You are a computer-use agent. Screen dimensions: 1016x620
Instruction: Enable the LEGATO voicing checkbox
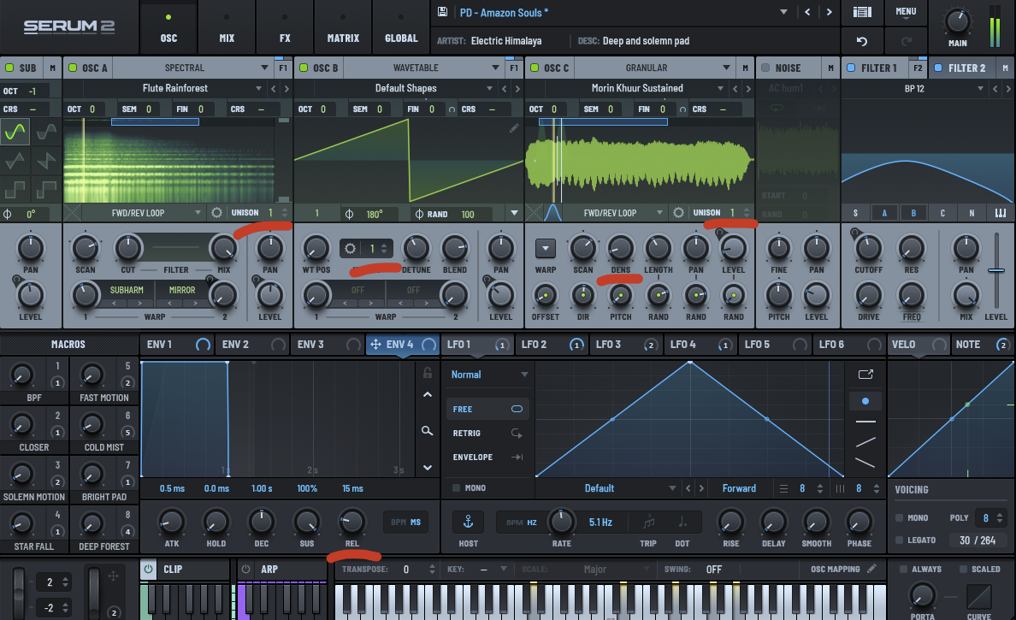coord(900,540)
